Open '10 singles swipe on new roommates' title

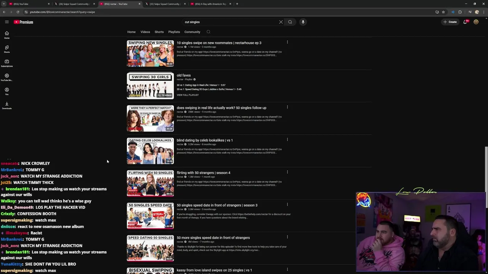(219, 43)
